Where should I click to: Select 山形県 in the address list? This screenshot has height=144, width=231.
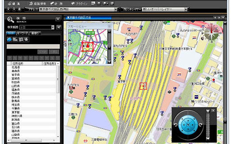[x=16, y=86]
